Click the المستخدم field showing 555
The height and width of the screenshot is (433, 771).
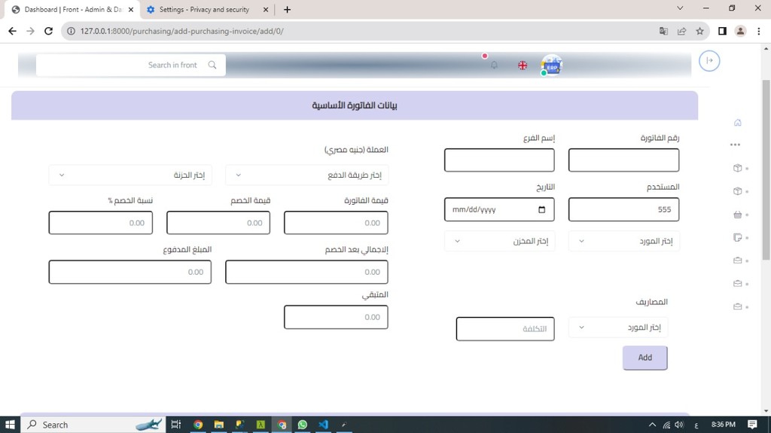623,209
